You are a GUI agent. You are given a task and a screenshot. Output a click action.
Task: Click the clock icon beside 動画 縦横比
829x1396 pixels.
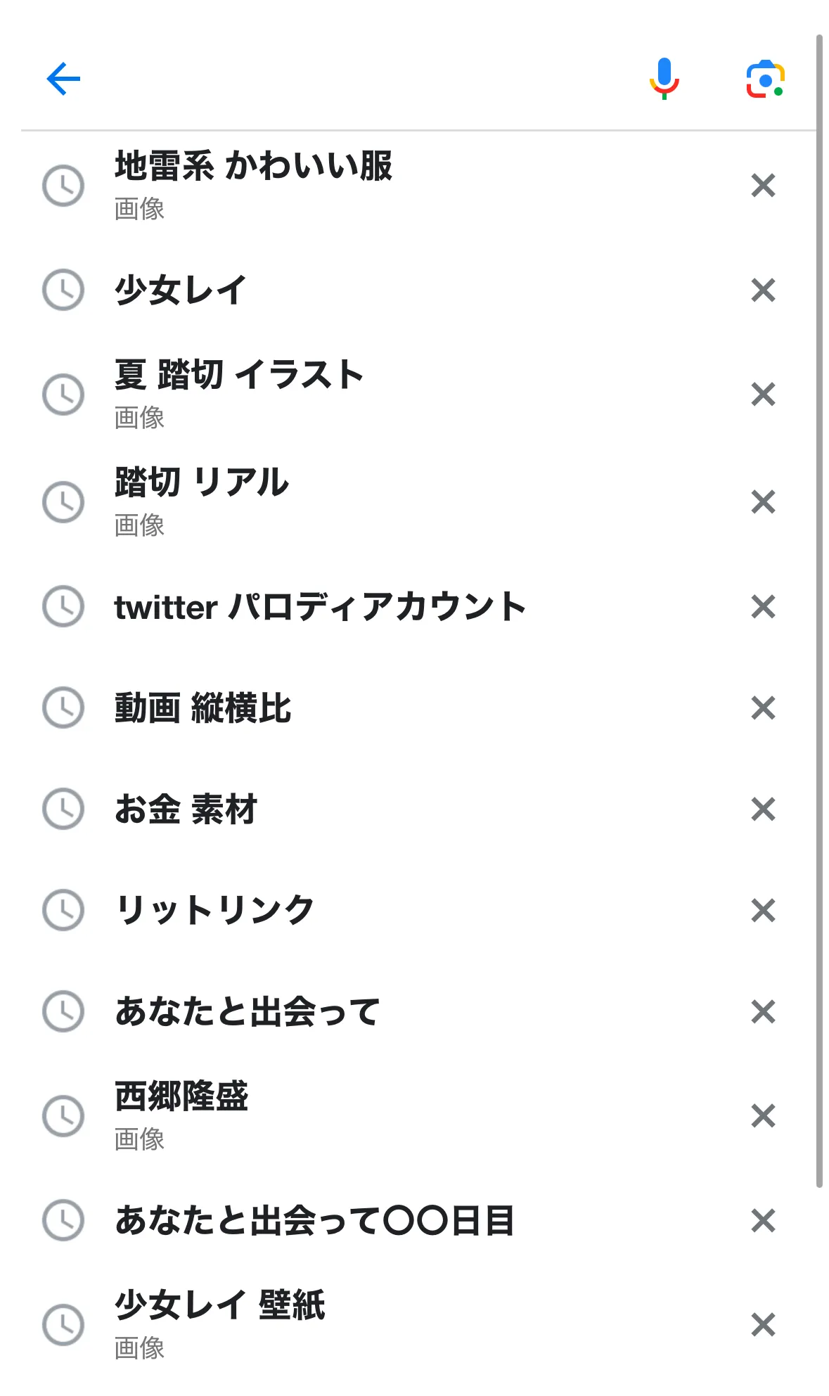63,707
